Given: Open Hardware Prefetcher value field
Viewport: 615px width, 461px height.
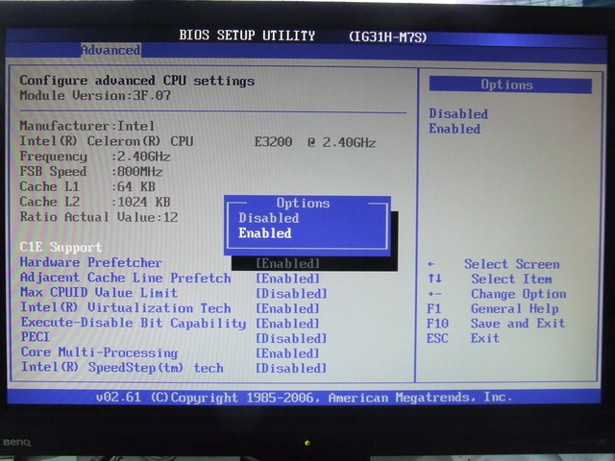Looking at the screenshot, I should coord(288,263).
